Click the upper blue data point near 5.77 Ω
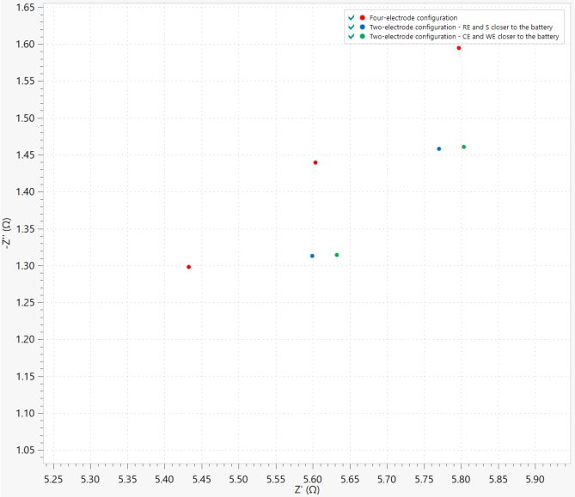Image resolution: width=575 pixels, height=497 pixels. (x=438, y=148)
